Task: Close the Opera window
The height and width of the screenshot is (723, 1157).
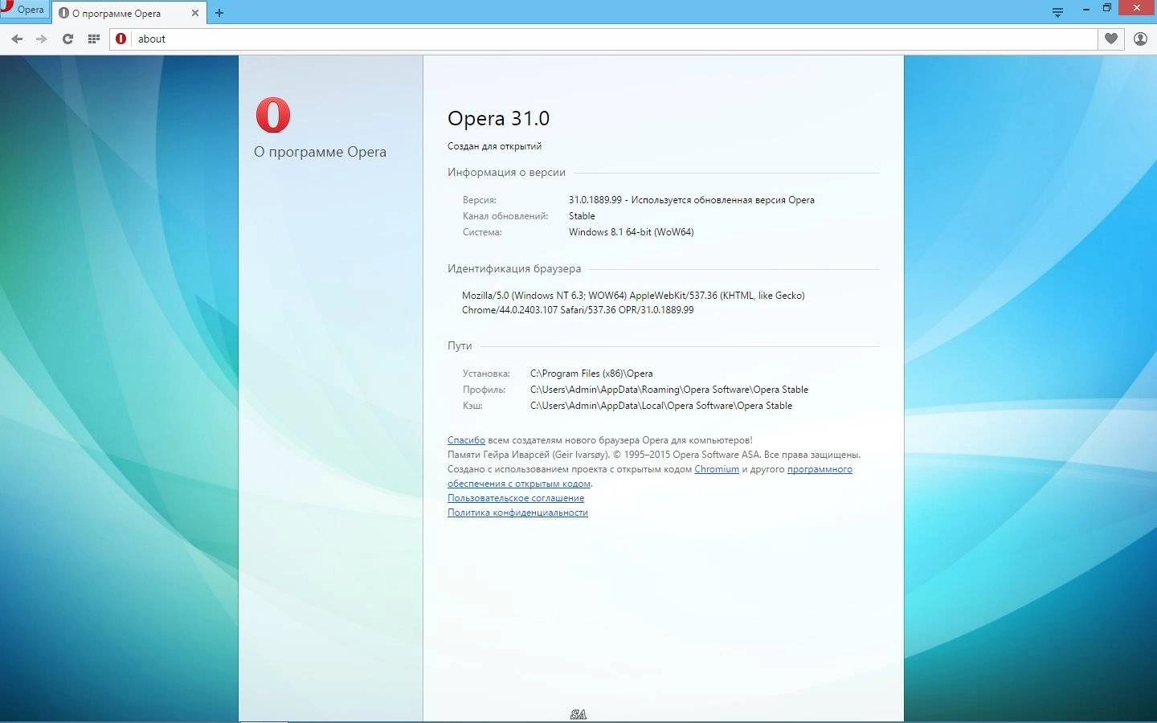Action: (x=1138, y=8)
